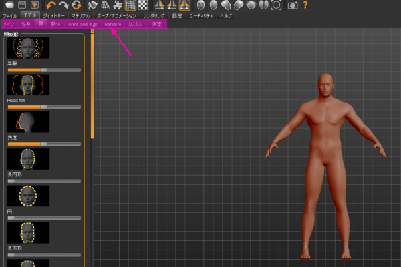Click the Head fat slider track
401x267 pixels.
tap(44, 107)
